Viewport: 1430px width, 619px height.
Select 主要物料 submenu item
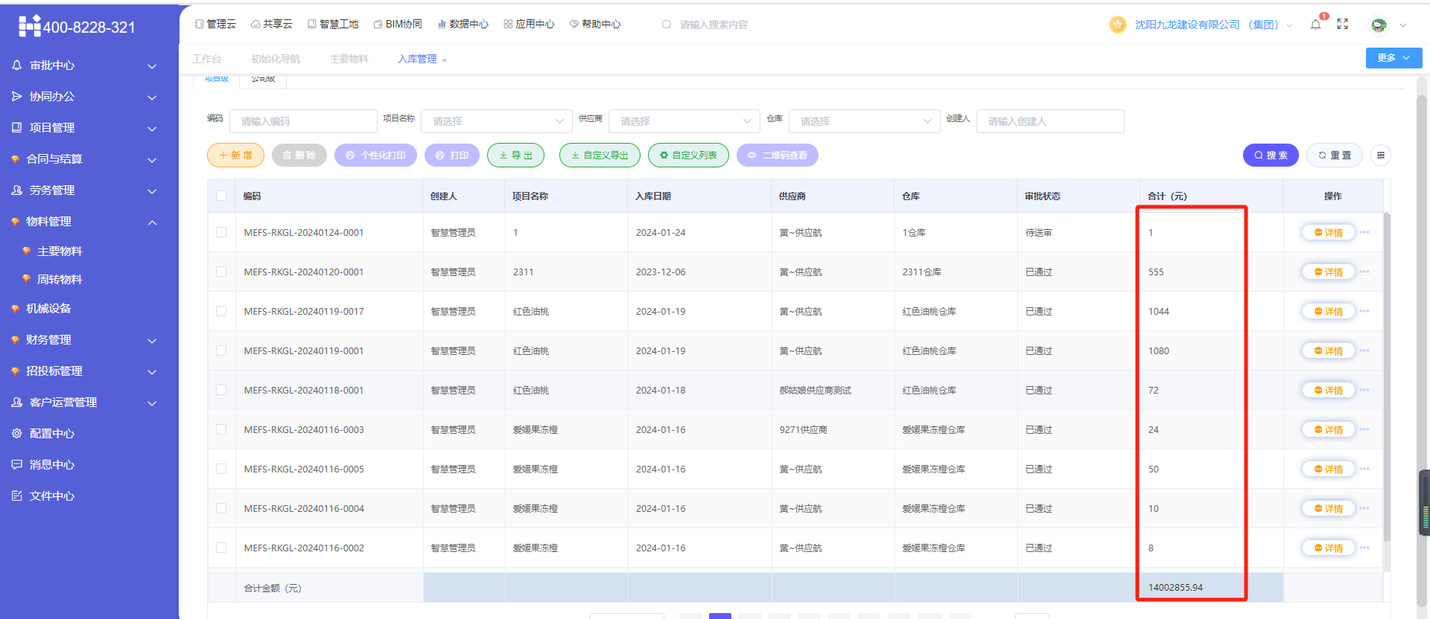(x=60, y=251)
